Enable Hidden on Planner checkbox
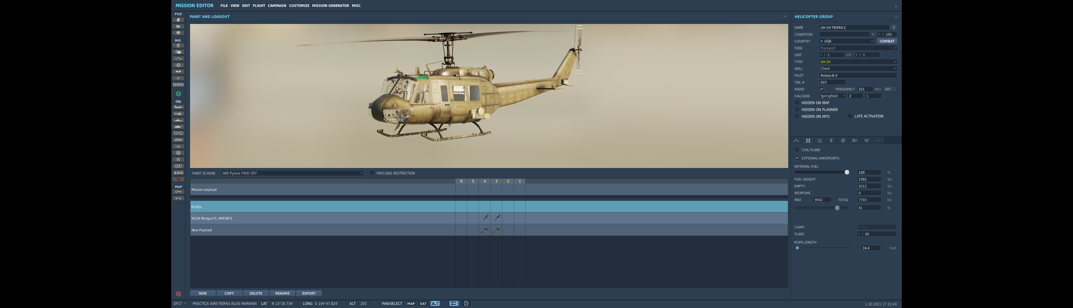Screen dimensions: 1073x308 (797, 110)
